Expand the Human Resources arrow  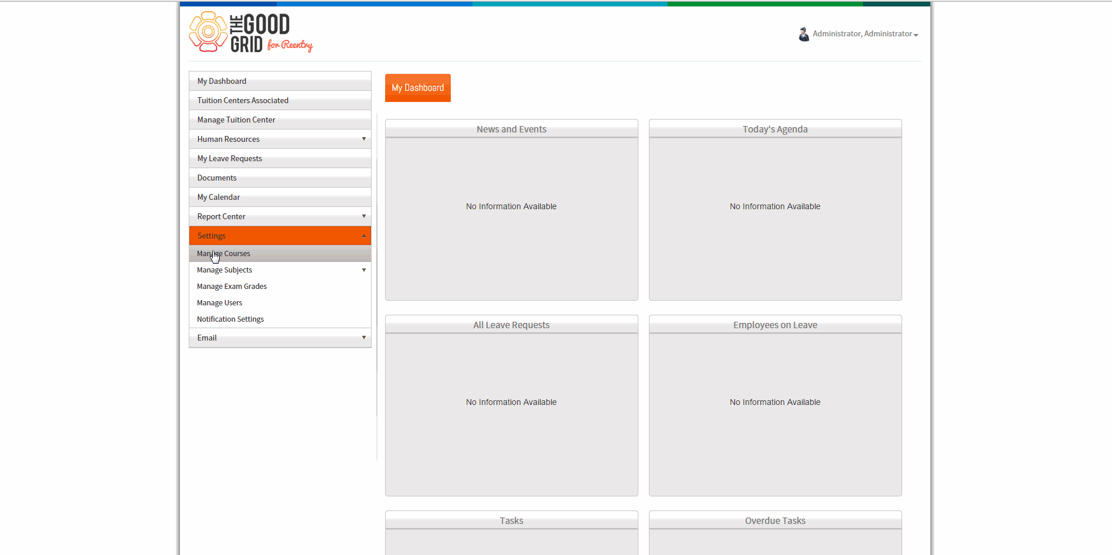(x=364, y=139)
